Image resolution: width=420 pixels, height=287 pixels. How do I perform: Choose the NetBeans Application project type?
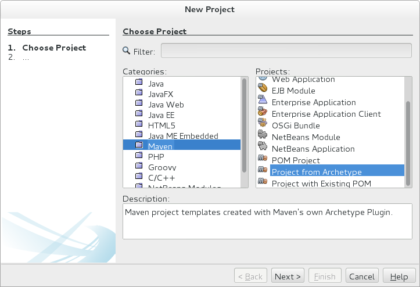(x=312, y=149)
